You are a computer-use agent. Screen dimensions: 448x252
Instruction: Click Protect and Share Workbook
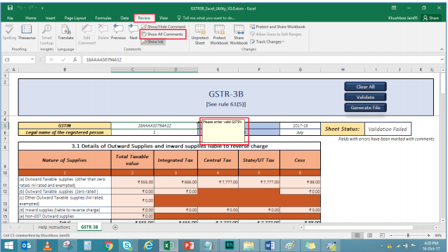(277, 27)
